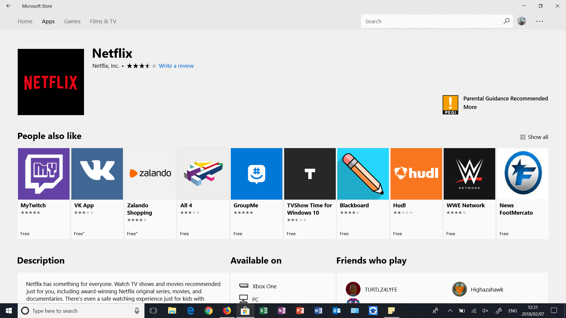Open Excel from the taskbar
Viewport: 566px width, 318px height.
point(264,311)
